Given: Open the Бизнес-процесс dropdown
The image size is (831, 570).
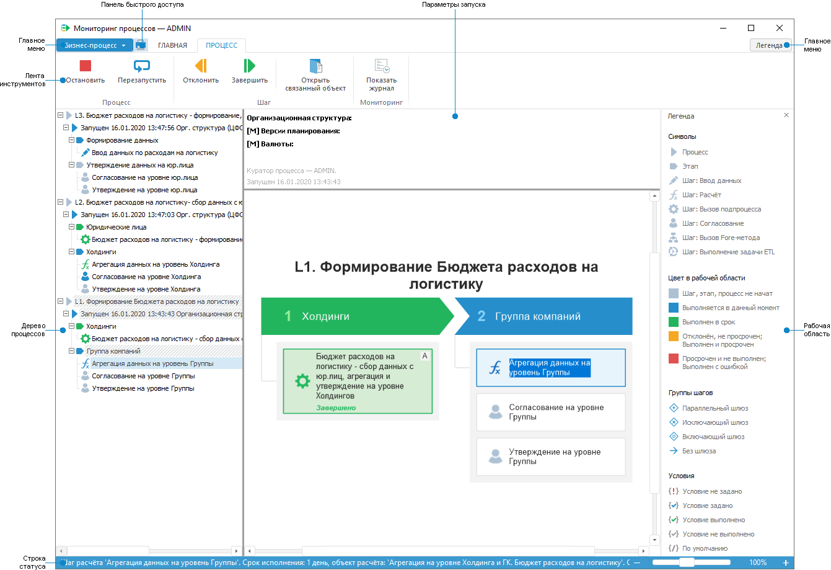Looking at the screenshot, I should [x=94, y=45].
